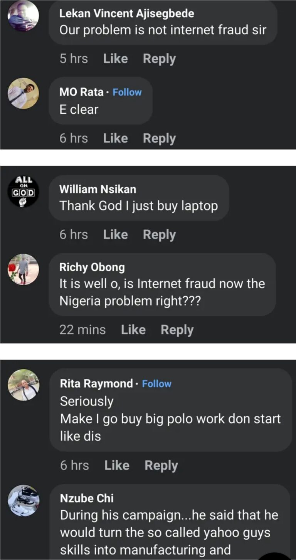Open Nzube Chi's profile name link
The width and height of the screenshot is (296, 560).
click(87, 498)
